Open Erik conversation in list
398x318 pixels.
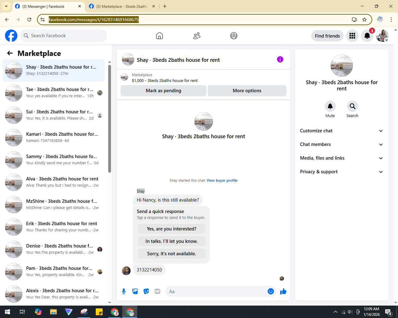[x=54, y=227]
